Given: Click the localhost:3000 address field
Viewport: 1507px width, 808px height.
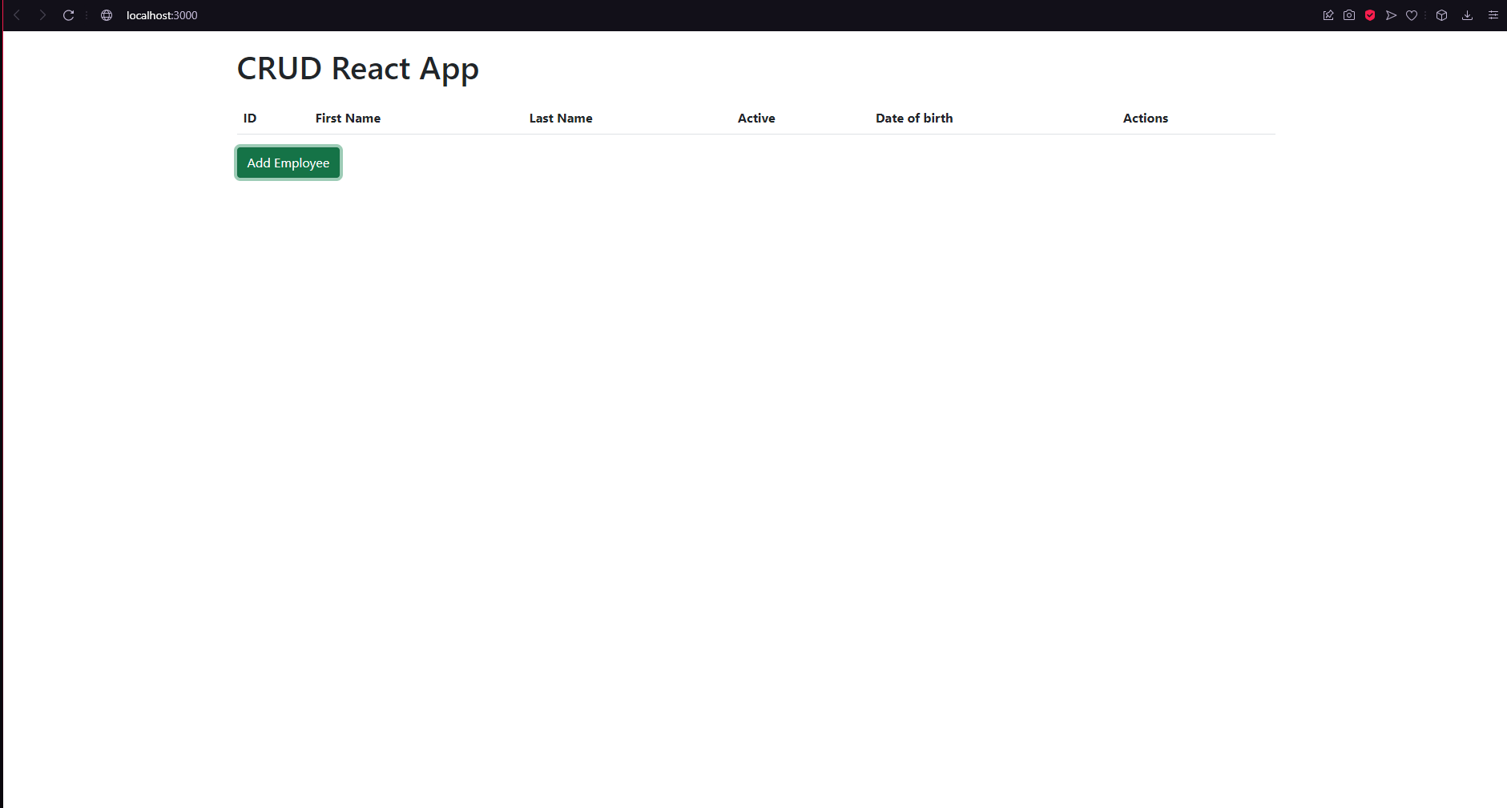Looking at the screenshot, I should click(x=162, y=15).
